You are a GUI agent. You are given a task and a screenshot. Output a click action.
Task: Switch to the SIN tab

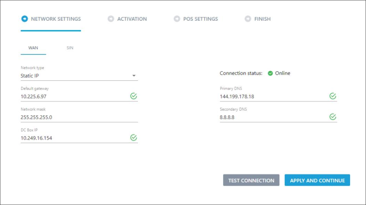tap(70, 48)
